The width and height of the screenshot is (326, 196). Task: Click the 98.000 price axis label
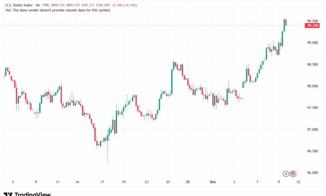pyautogui.click(x=313, y=86)
